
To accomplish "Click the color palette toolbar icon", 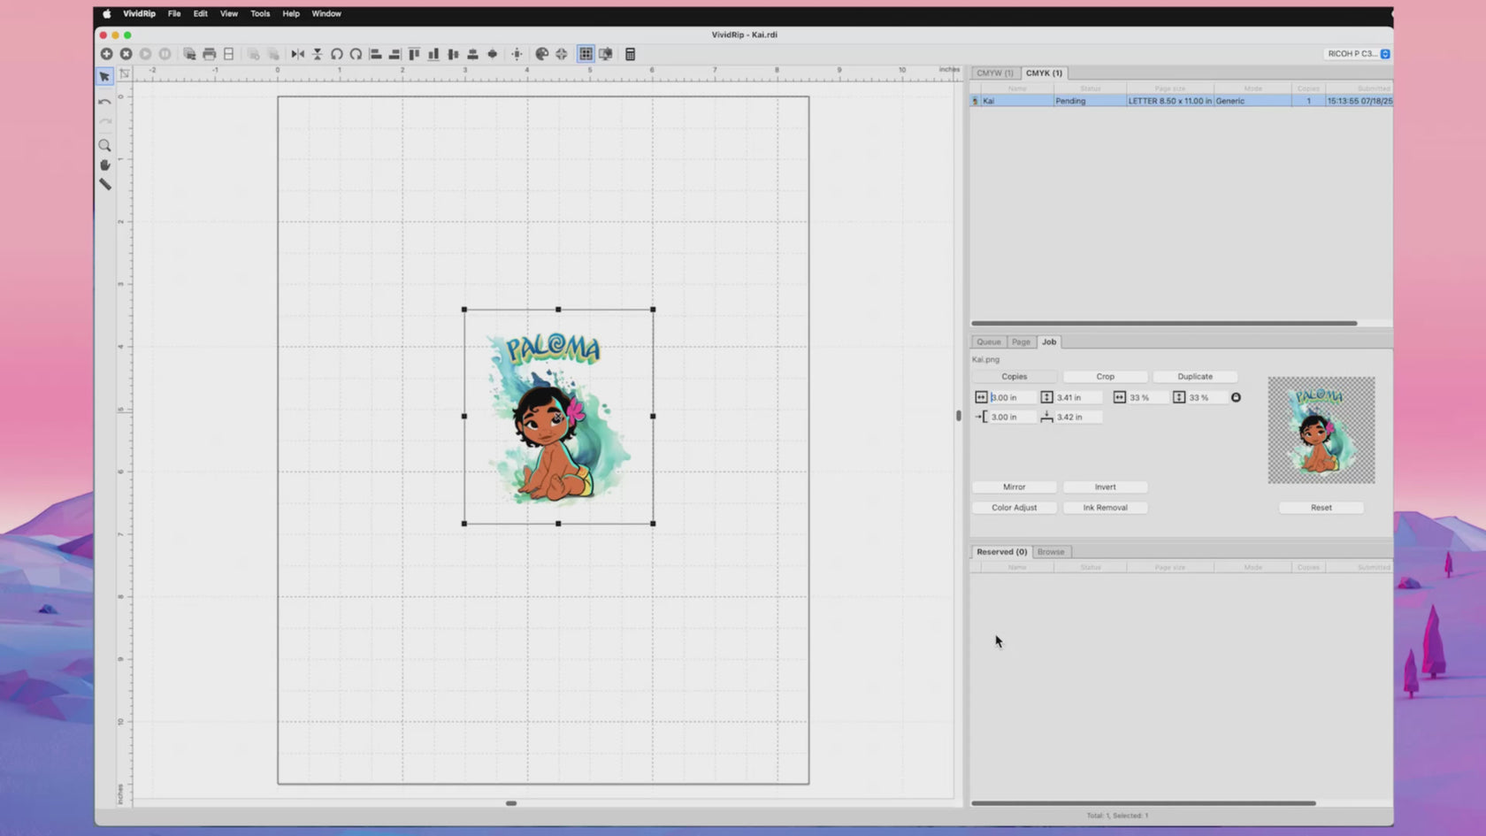I will 542,54.
